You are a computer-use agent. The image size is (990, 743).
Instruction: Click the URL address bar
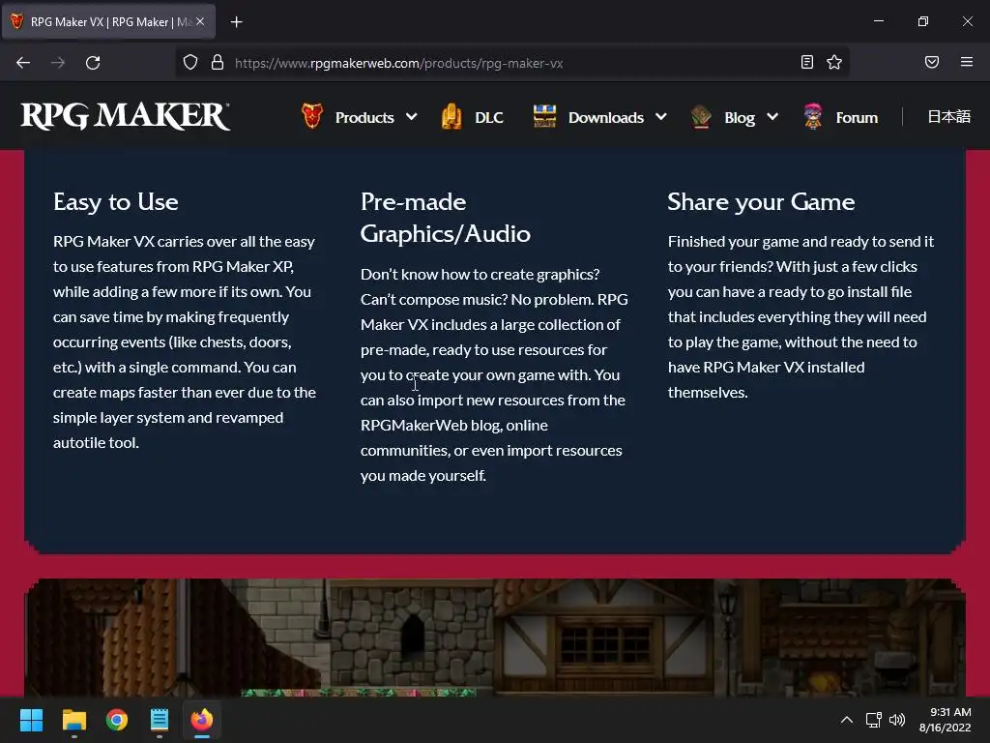click(511, 63)
